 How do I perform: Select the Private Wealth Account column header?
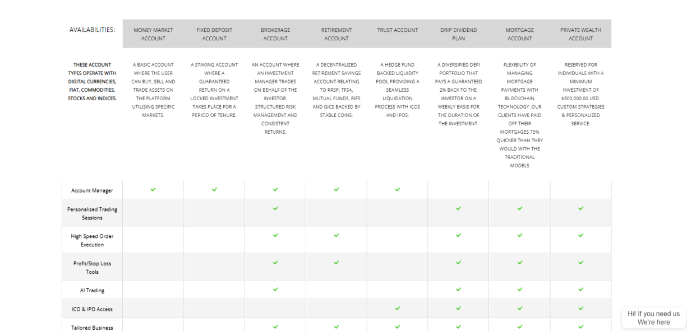(581, 34)
